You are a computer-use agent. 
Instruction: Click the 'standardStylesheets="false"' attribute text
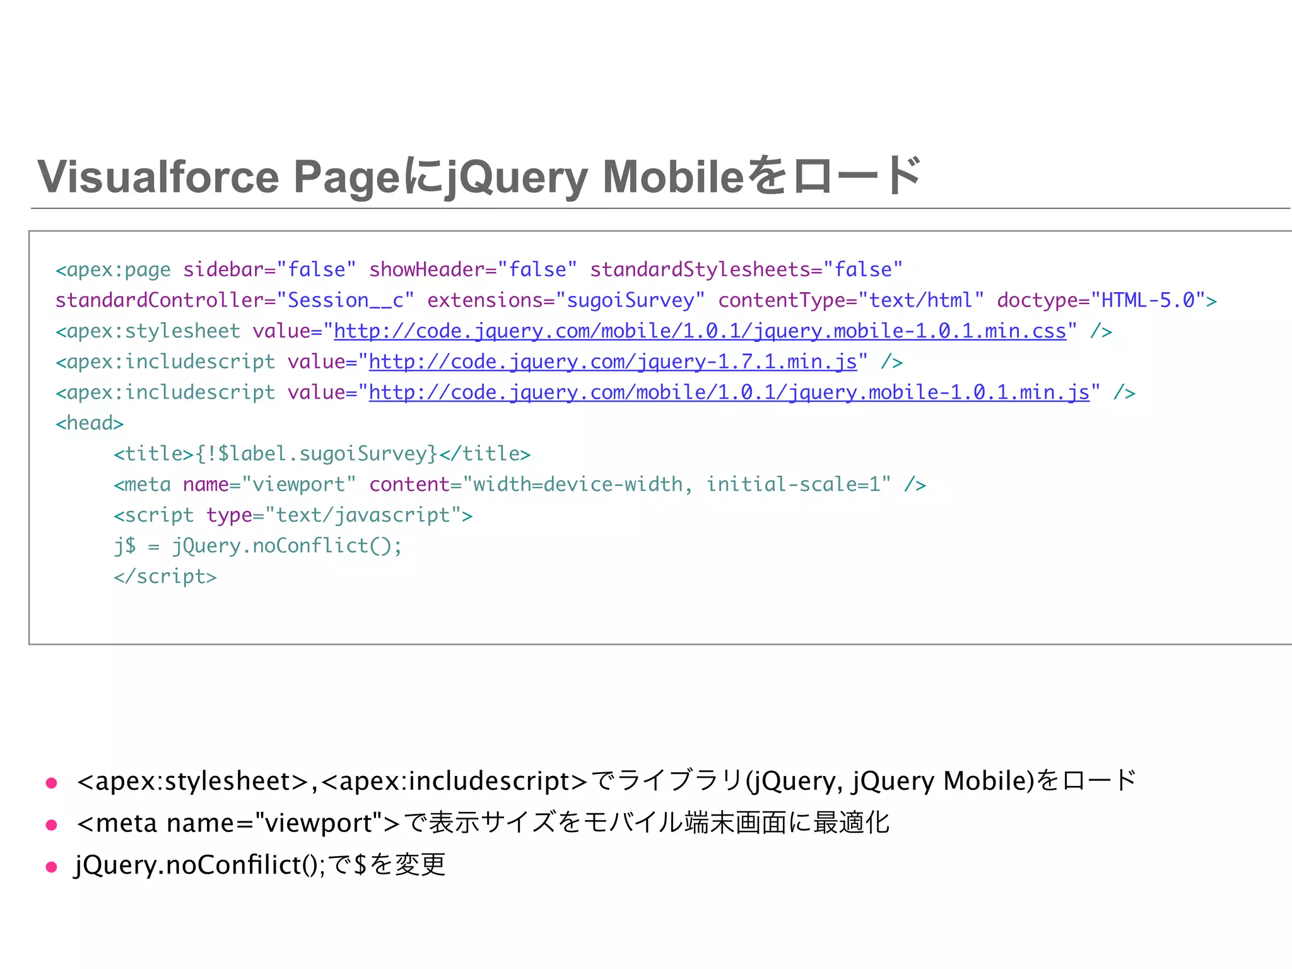point(746,270)
